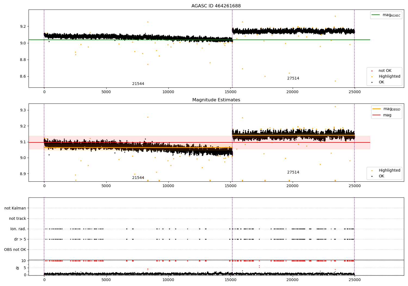The image size is (408, 286).
Task: Click the green line sample in the mag AGASC legend
Action: (x=376, y=15)
